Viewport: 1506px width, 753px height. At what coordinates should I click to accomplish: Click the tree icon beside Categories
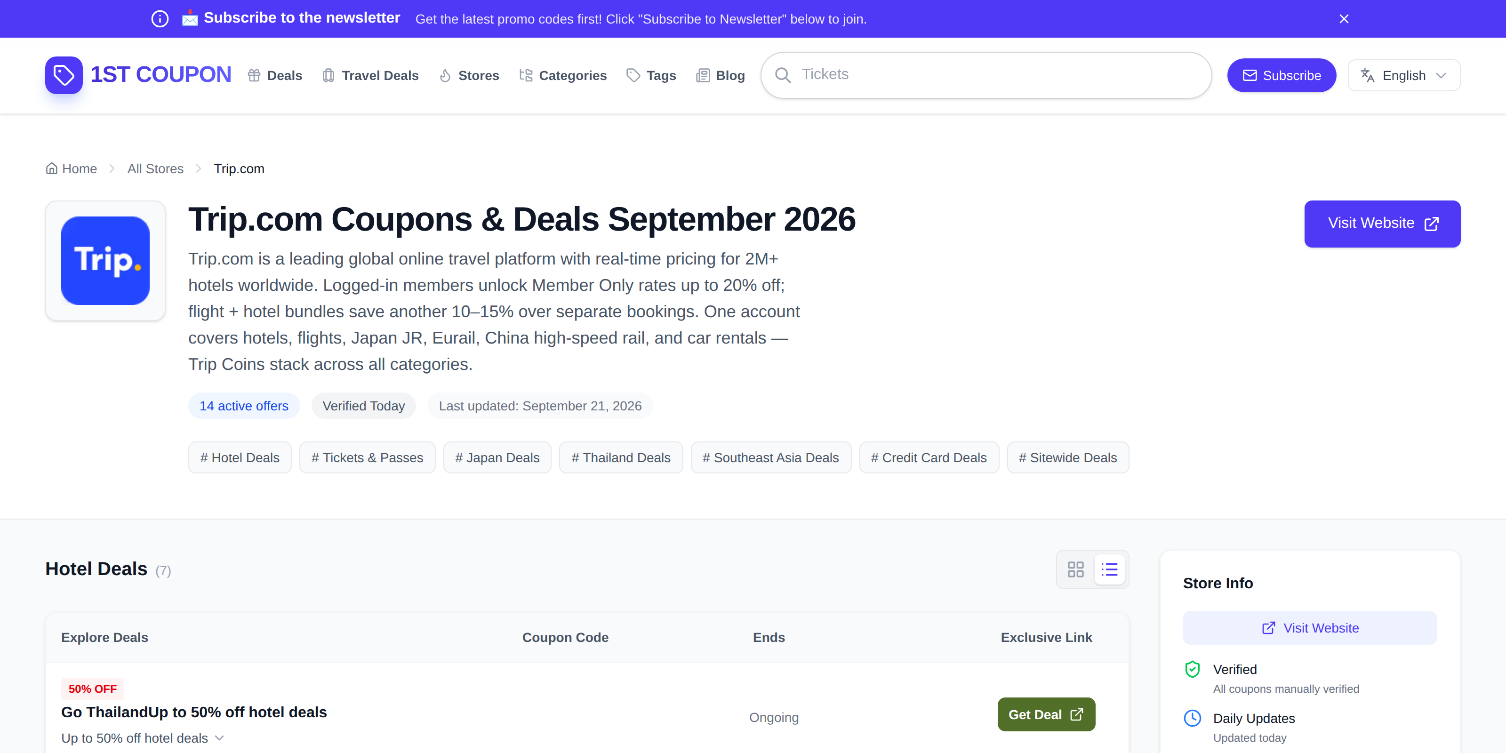(526, 75)
